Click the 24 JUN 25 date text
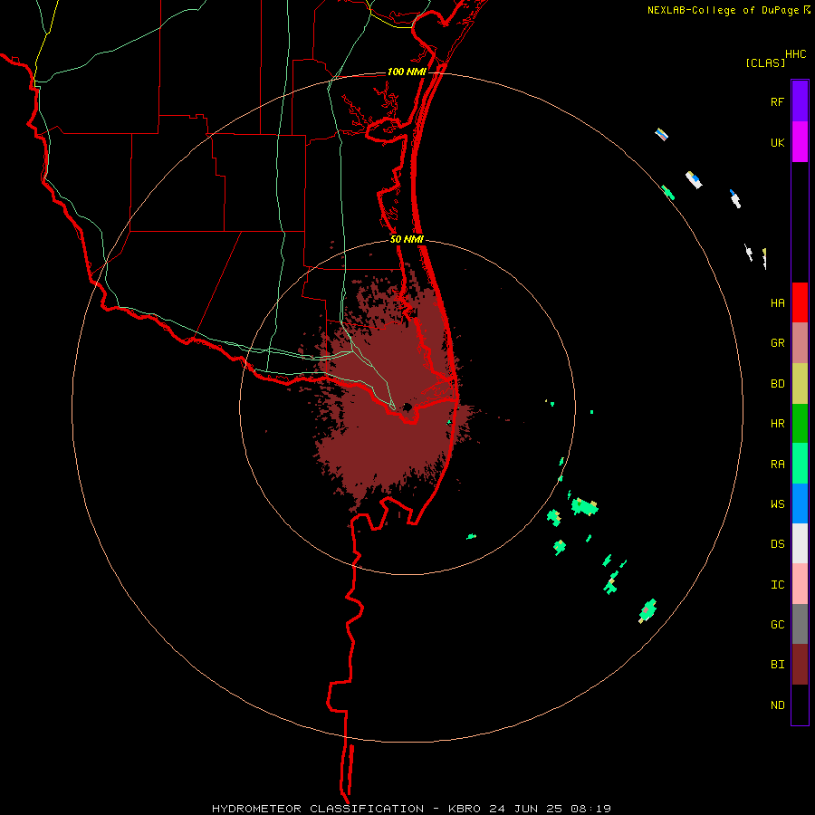Screen dimensions: 815x815 (x=526, y=809)
